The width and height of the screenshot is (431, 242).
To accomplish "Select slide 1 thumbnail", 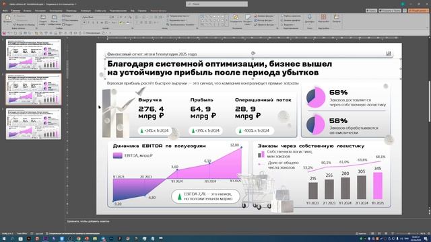I will point(34,54).
